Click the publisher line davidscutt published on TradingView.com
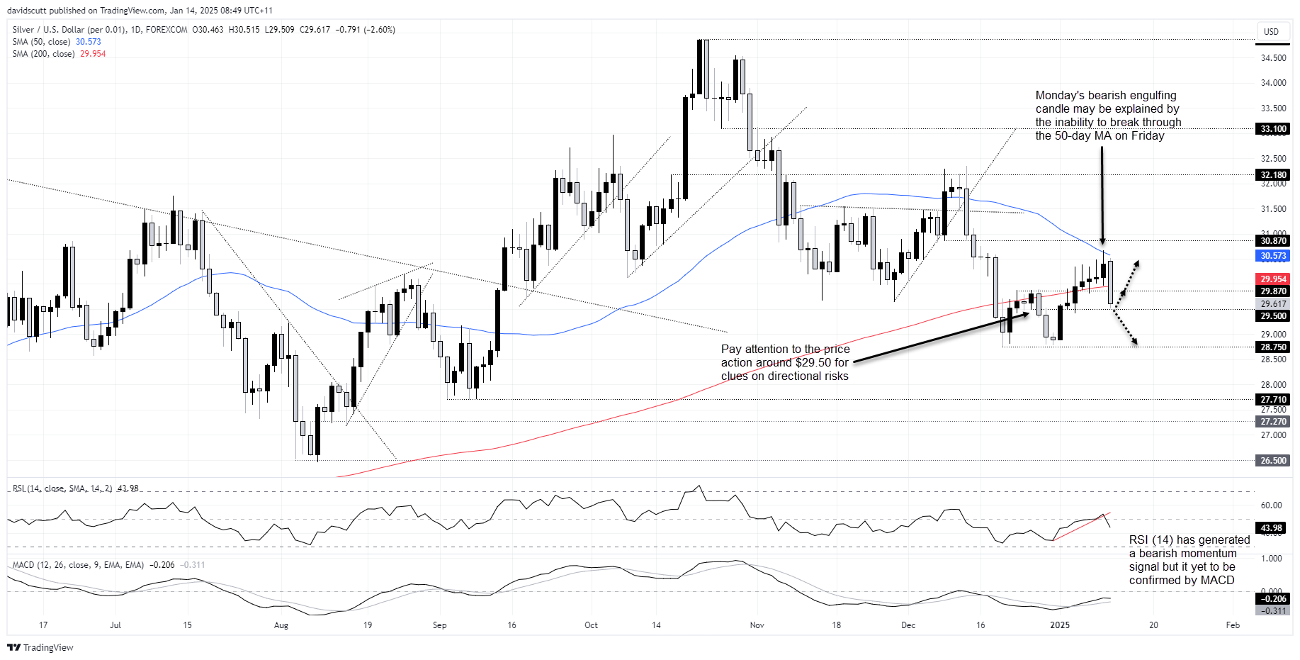Viewport: 1300px width, 660px height. coord(140,11)
